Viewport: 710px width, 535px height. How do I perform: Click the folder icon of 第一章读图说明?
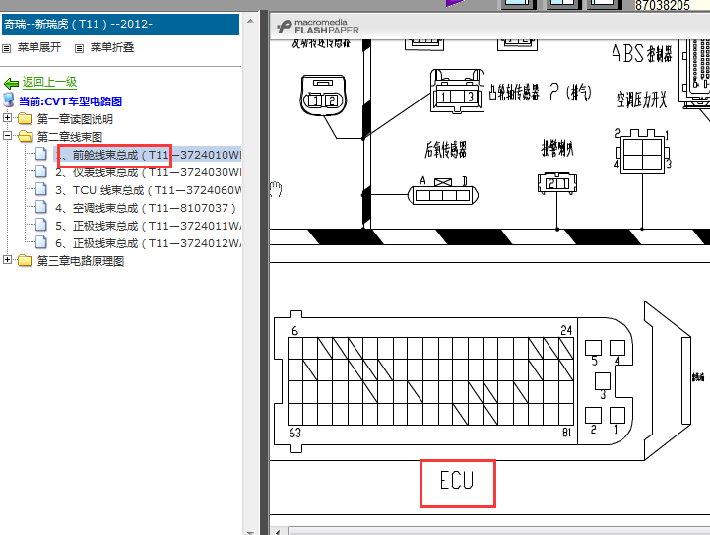[25, 119]
